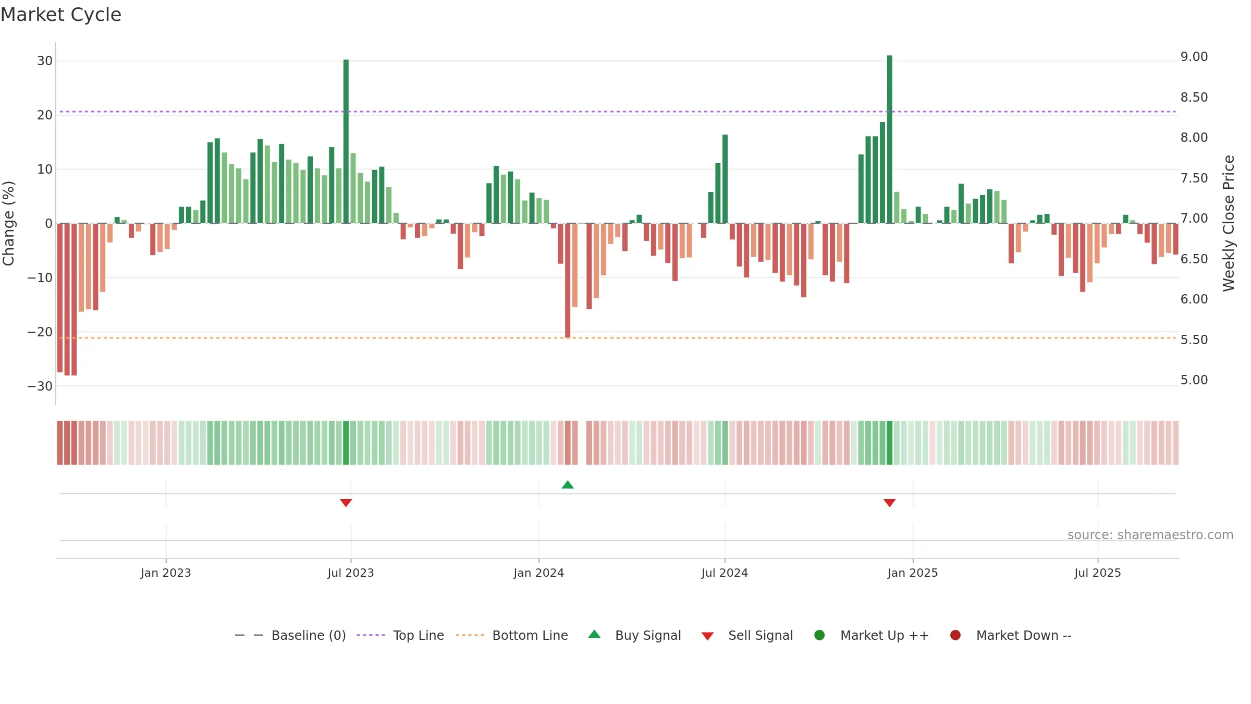The height and width of the screenshot is (704, 1251).
Task: Click the tallest green bar near Jul 2023
Action: click(346, 141)
